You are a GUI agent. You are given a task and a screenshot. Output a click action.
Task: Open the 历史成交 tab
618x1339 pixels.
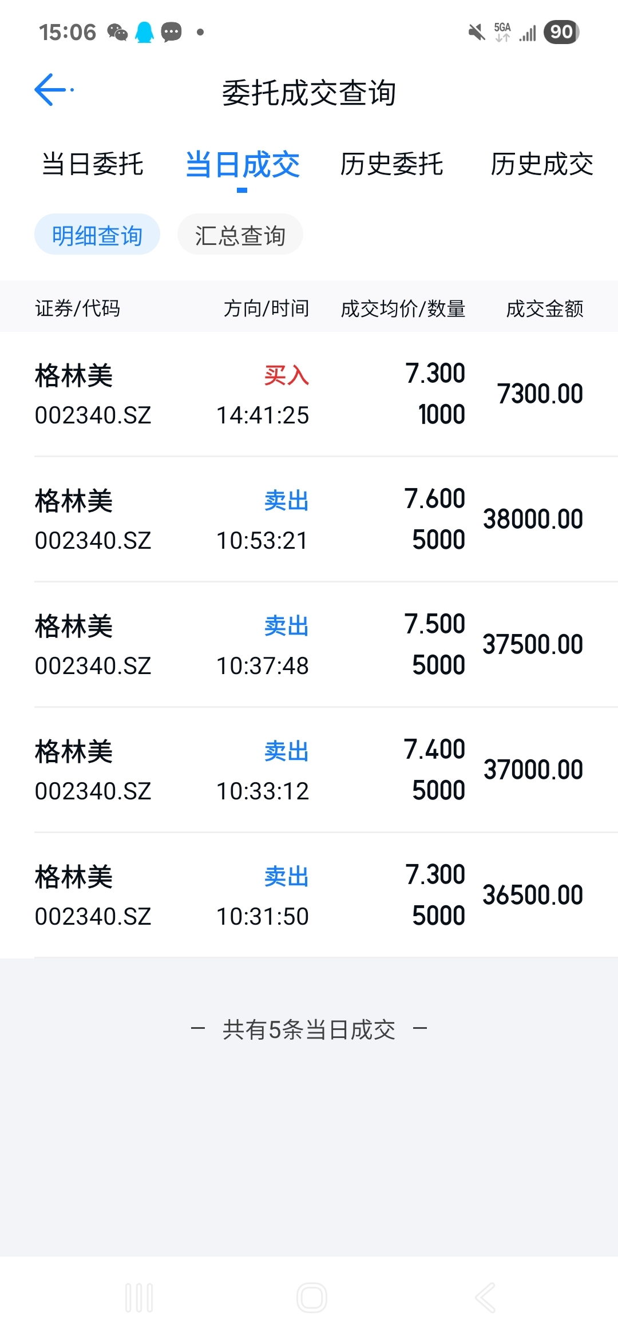click(x=542, y=164)
